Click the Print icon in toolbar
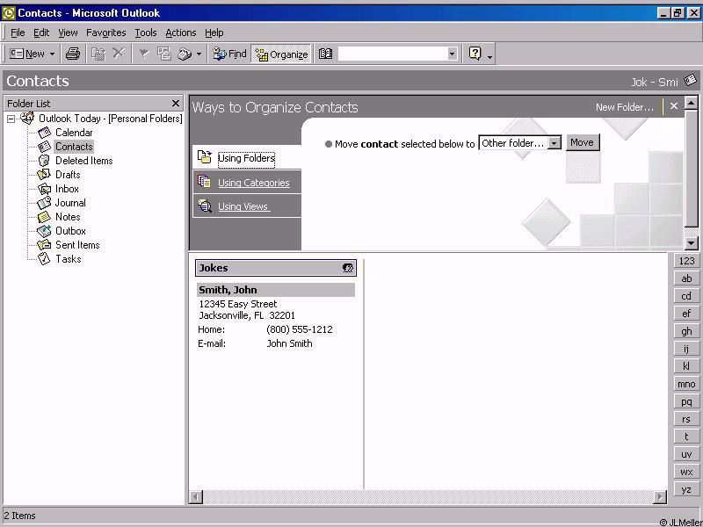The width and height of the screenshot is (703, 527). [x=73, y=54]
